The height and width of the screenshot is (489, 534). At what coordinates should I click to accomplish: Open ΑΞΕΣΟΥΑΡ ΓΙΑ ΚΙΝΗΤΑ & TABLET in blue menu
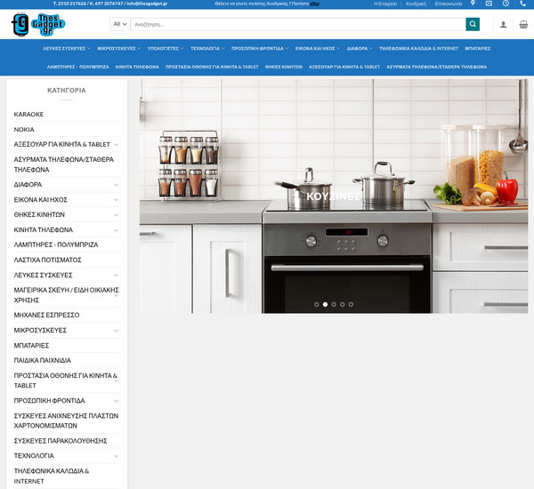tap(344, 67)
